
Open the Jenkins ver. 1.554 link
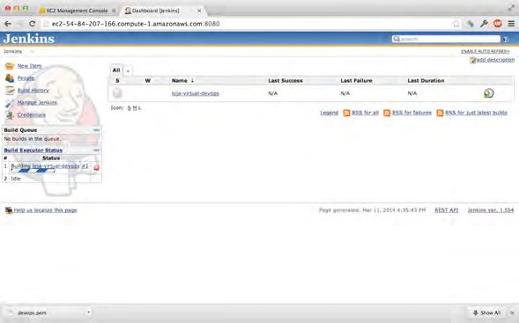coord(491,210)
